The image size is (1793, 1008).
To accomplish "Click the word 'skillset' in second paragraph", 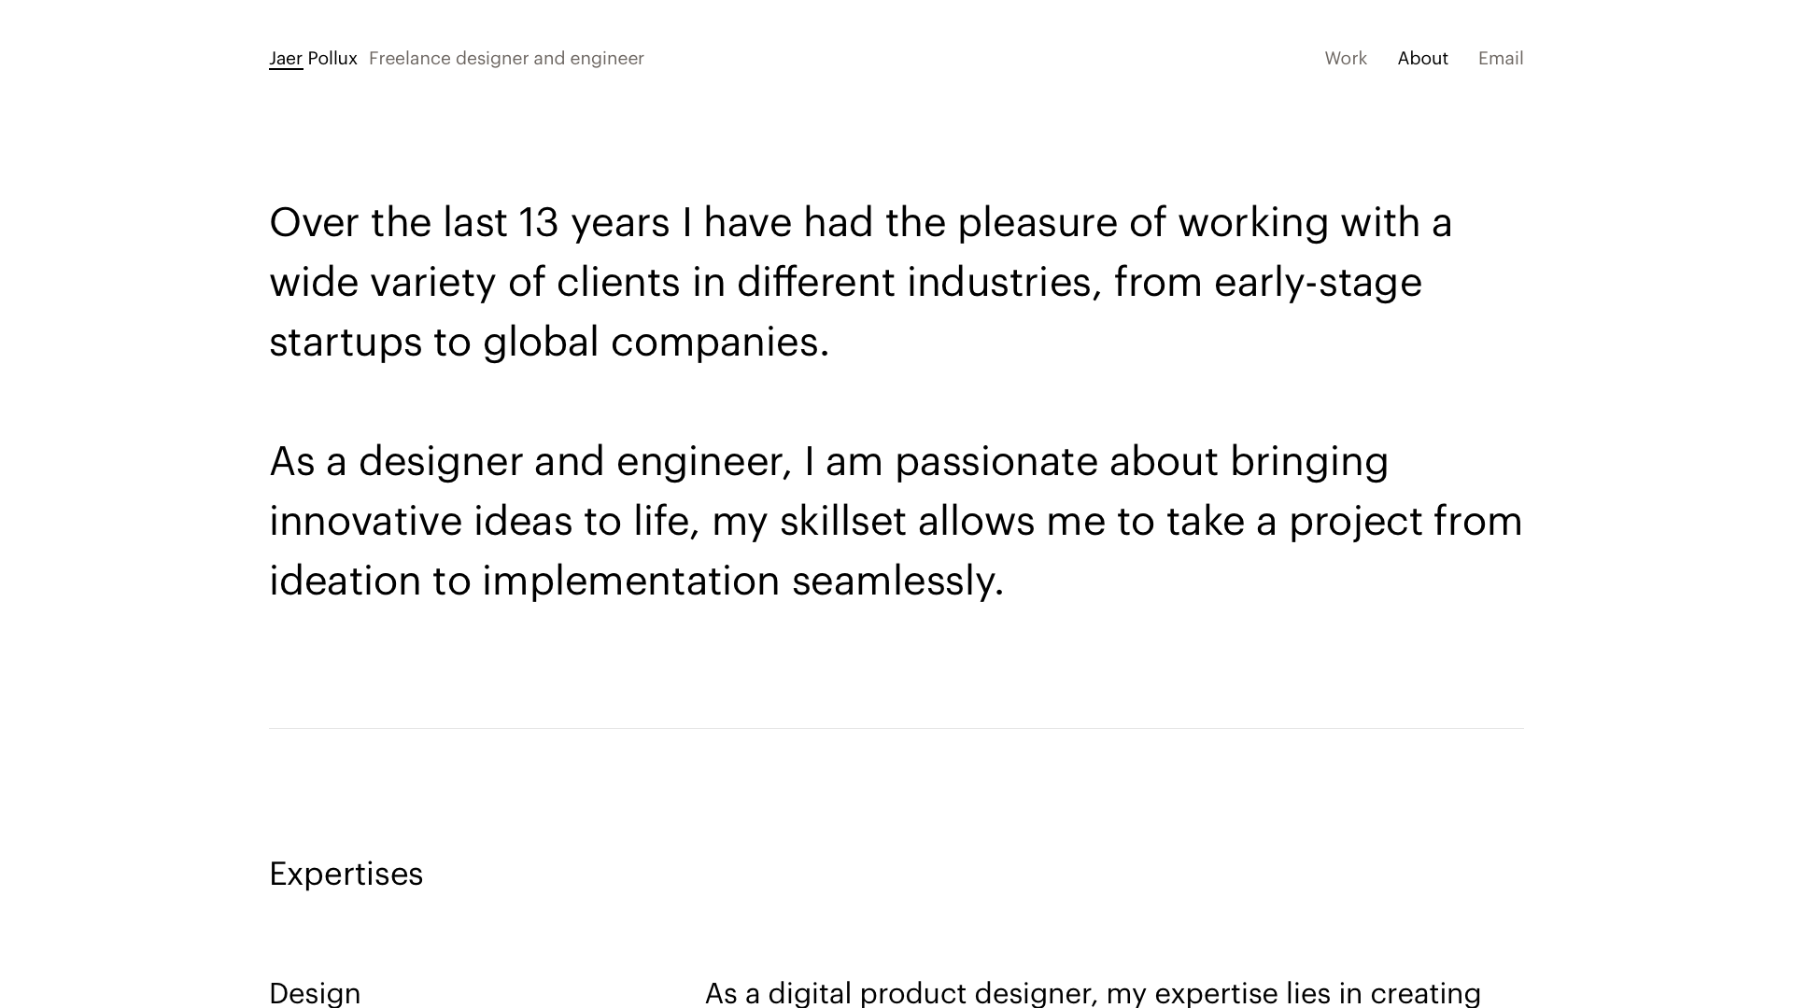I will pos(842,522).
